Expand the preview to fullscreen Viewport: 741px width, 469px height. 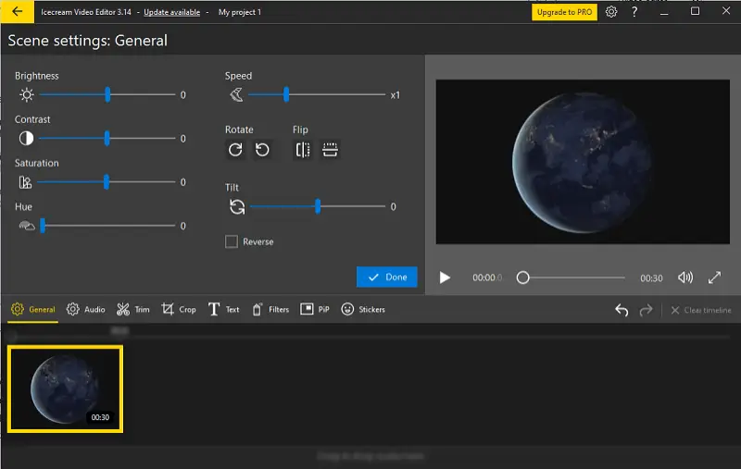(x=714, y=278)
